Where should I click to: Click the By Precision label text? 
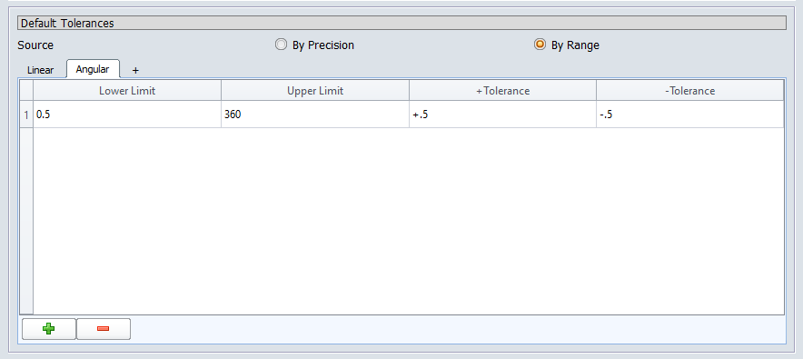323,45
